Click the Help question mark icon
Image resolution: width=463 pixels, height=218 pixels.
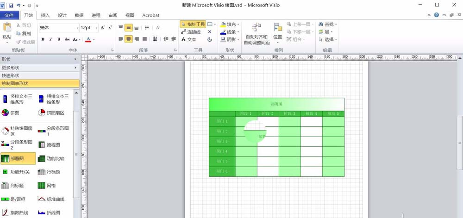pyautogui.click(x=437, y=15)
